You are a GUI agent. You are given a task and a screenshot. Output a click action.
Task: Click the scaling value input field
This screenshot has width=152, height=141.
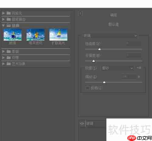tap(129, 77)
